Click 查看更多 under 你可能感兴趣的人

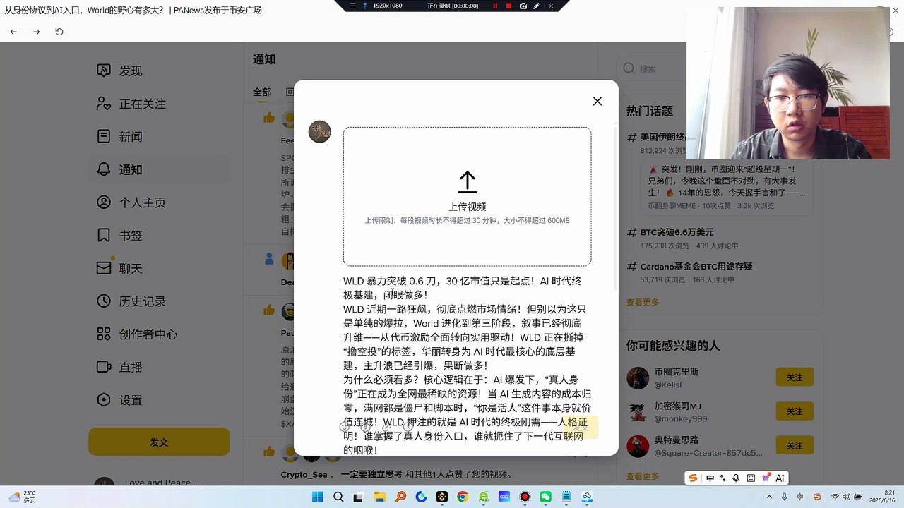coord(643,476)
